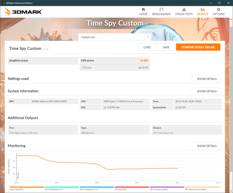The image size is (233, 193).
Task: Go to the OPTIONS tab
Action: coord(218,12)
